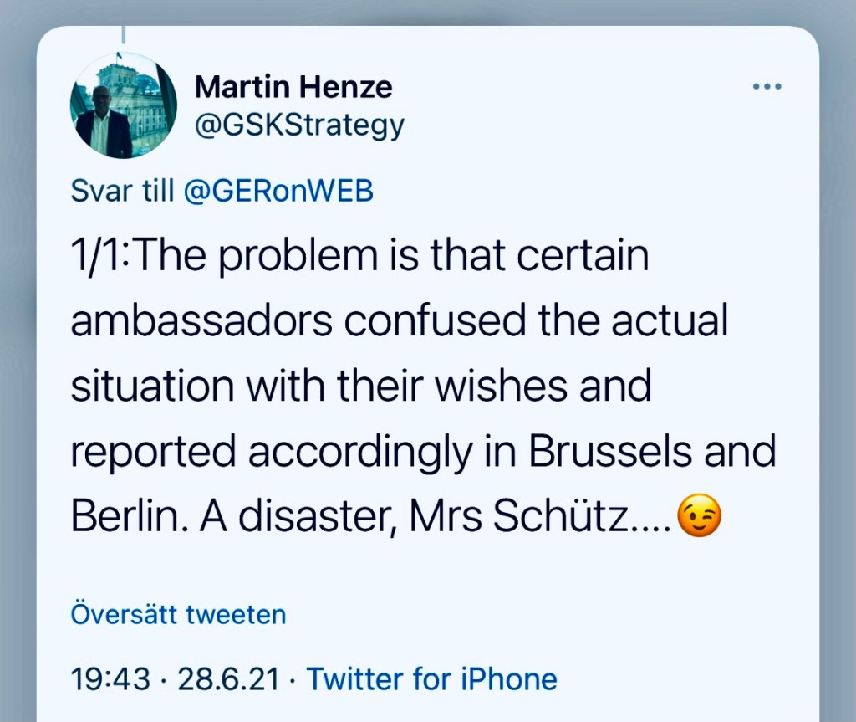The width and height of the screenshot is (856, 722).
Task: Translate tweet via Översätt tweeten
Action: (178, 615)
